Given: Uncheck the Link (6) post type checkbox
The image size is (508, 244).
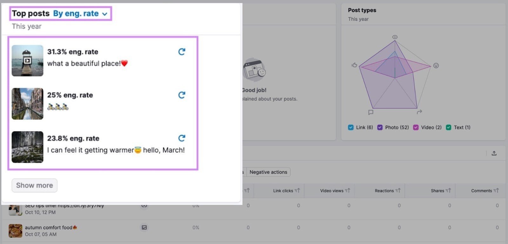Looking at the screenshot, I should point(351,128).
